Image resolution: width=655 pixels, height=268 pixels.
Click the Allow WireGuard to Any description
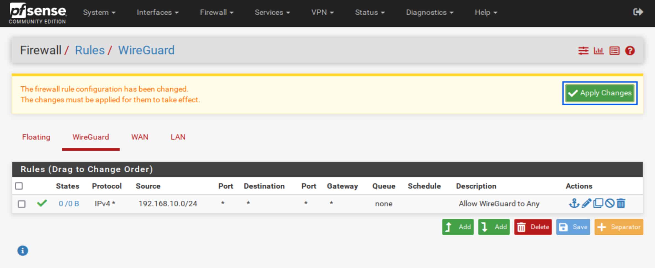[x=499, y=204]
